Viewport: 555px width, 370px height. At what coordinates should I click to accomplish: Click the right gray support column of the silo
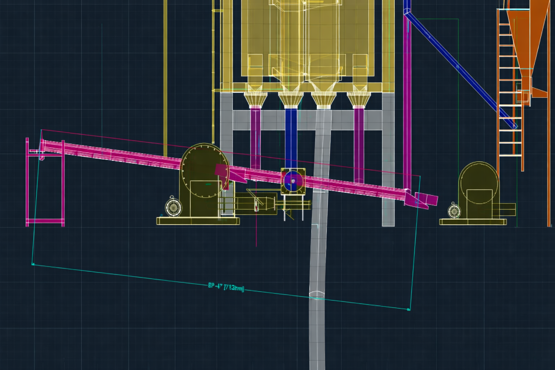tap(388, 163)
